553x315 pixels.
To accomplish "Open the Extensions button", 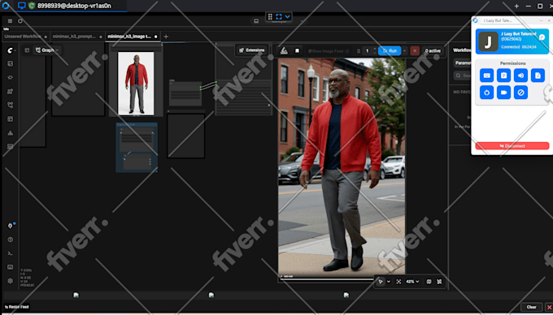I will [x=251, y=50].
